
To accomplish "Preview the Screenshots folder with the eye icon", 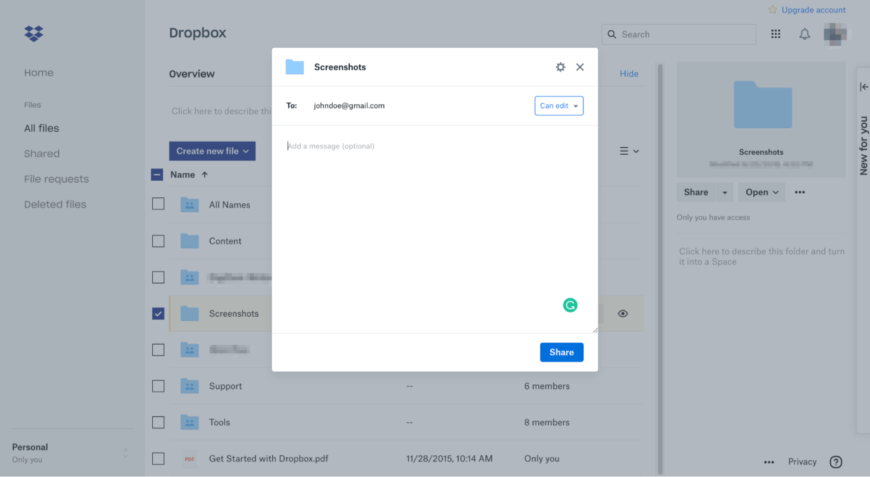I will point(623,314).
